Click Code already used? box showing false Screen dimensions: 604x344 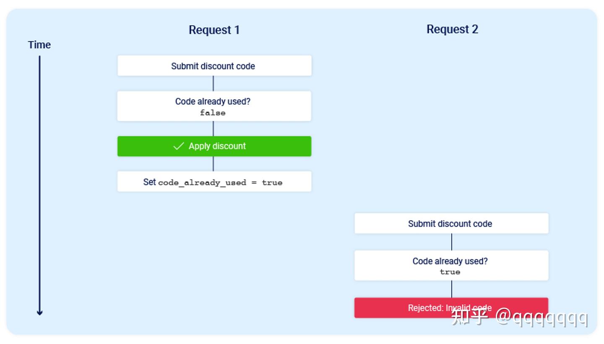point(214,106)
